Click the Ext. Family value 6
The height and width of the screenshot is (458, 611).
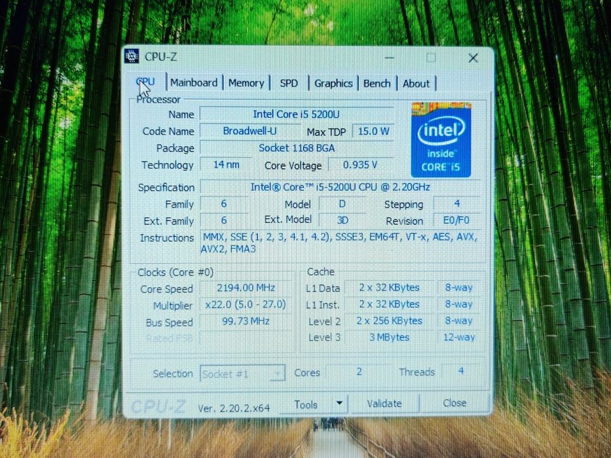pos(224,220)
